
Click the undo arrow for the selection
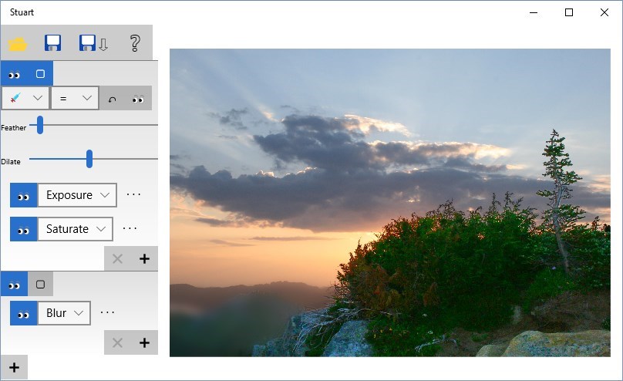[113, 99]
